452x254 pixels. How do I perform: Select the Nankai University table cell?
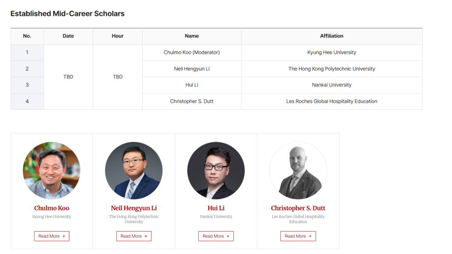tap(331, 85)
